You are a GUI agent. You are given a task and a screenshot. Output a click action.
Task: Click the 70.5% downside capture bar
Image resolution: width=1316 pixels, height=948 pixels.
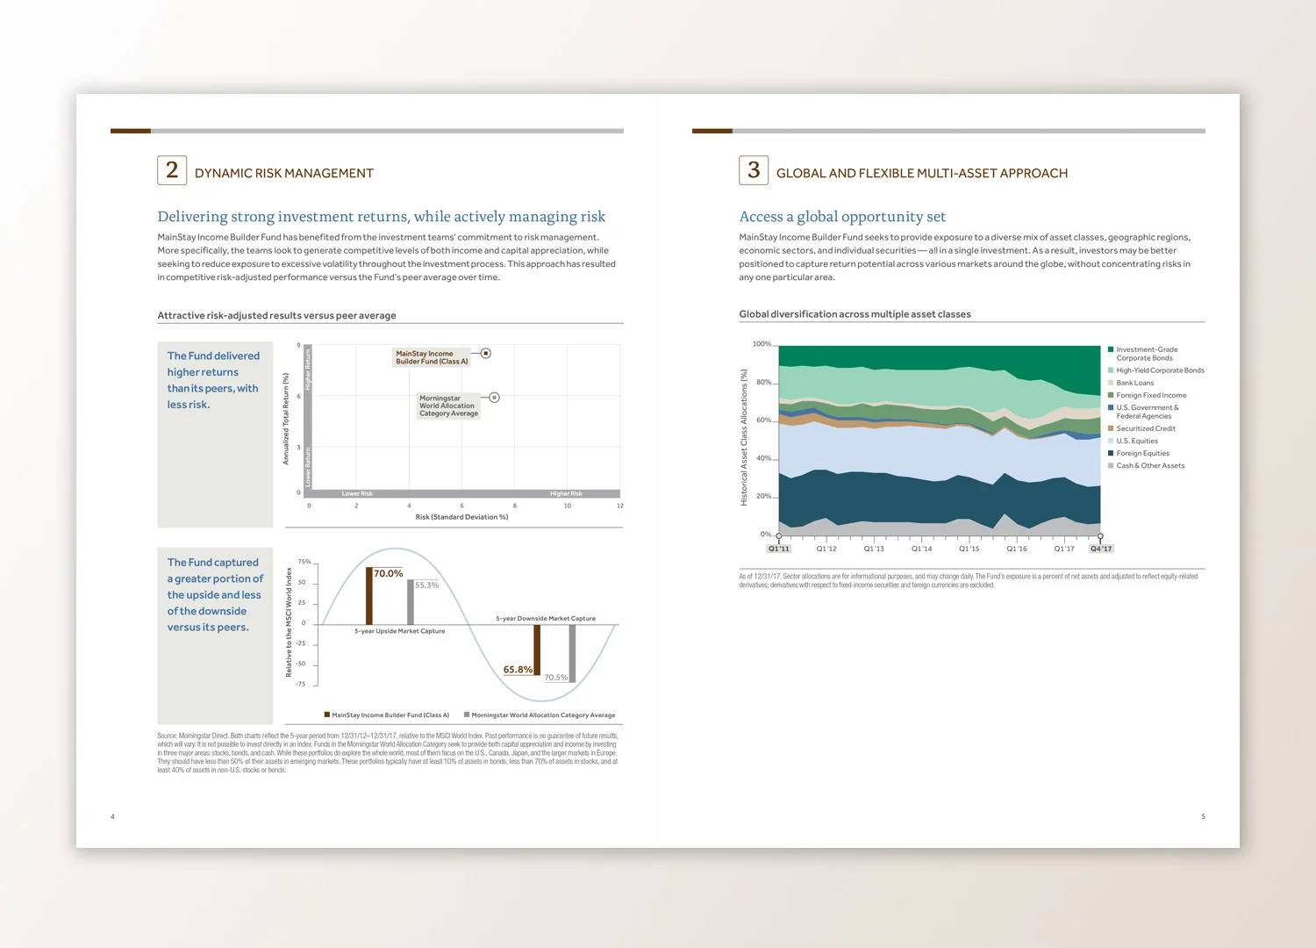[x=573, y=653]
